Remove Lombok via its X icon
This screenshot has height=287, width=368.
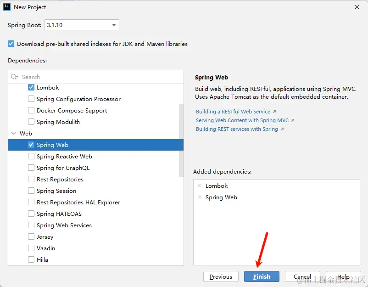200,186
